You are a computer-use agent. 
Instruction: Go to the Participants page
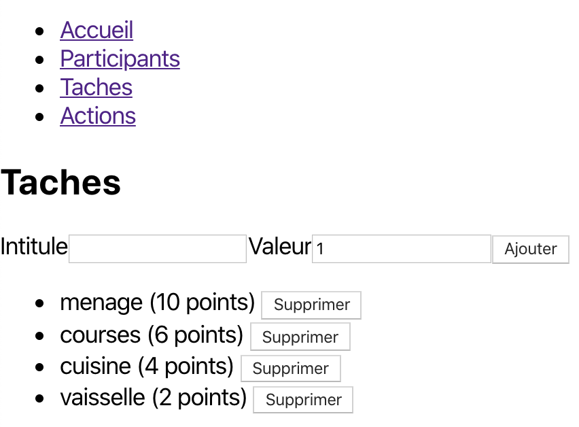click(120, 58)
